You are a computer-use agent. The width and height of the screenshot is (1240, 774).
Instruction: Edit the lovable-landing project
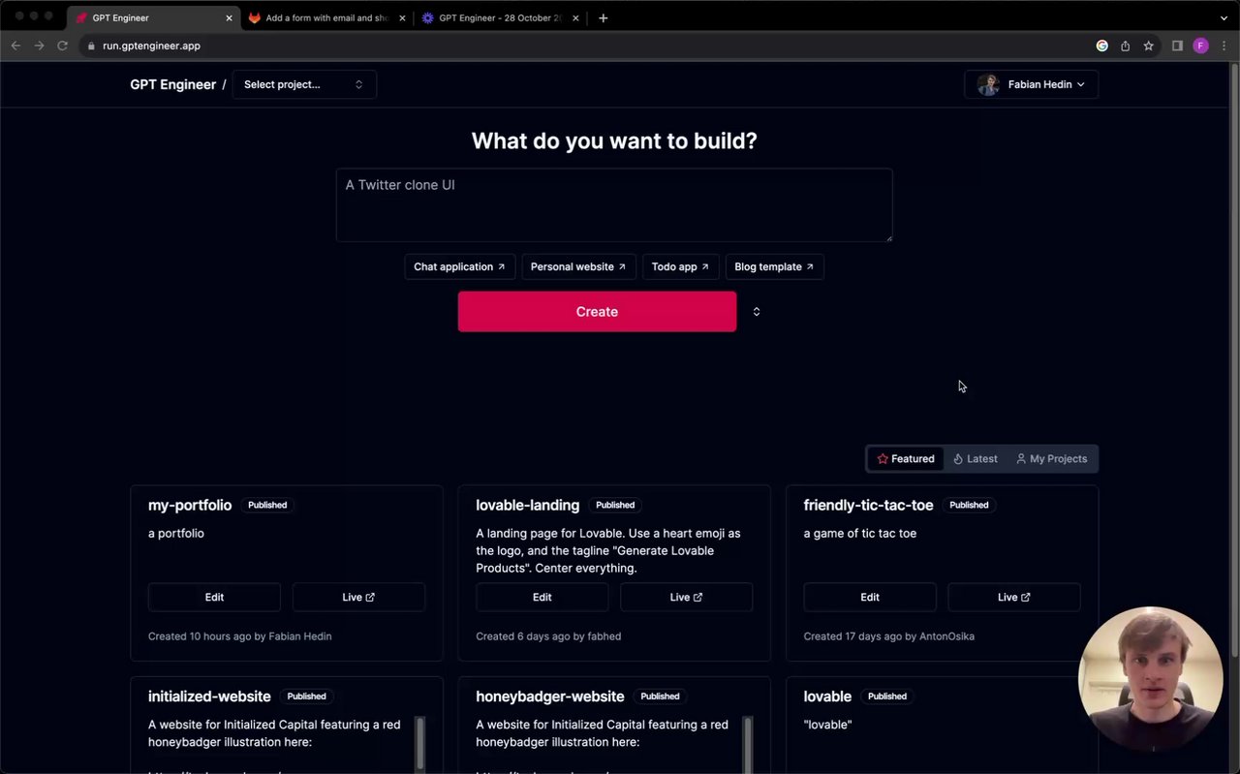pyautogui.click(x=542, y=598)
